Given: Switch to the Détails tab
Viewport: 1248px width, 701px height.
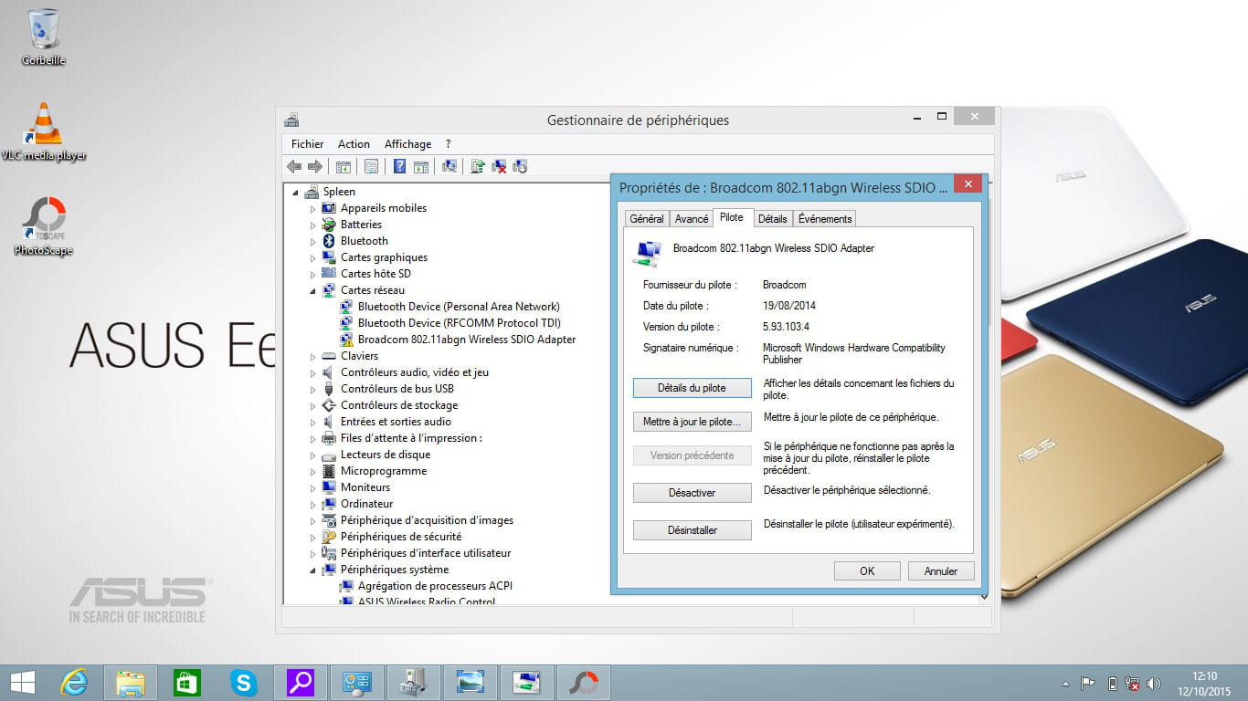Looking at the screenshot, I should tap(772, 219).
